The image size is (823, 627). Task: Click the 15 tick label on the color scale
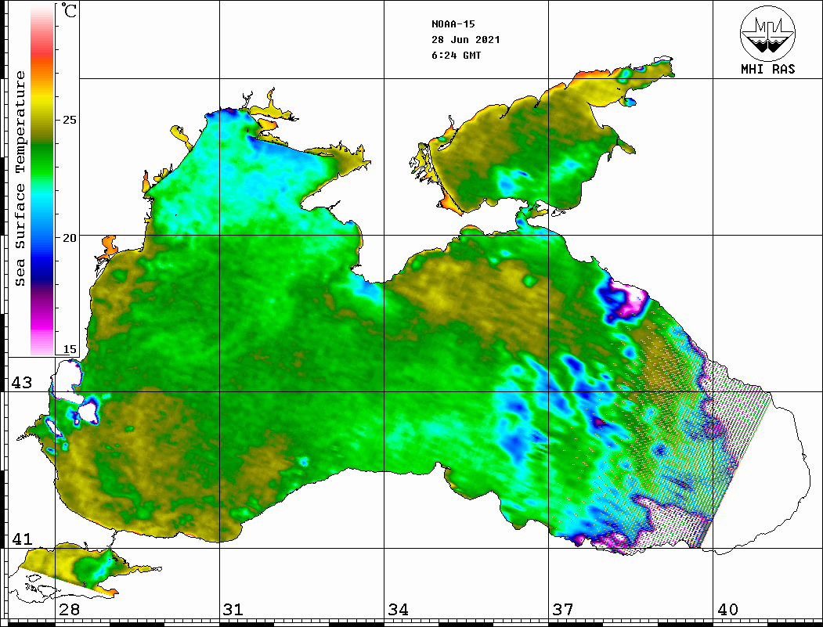click(x=70, y=349)
